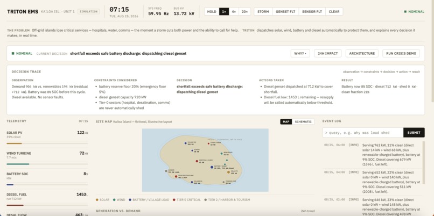Screen dimensions: 434x216
Task: Click the Wind Turbine output level bar
Action: tap(47, 164)
